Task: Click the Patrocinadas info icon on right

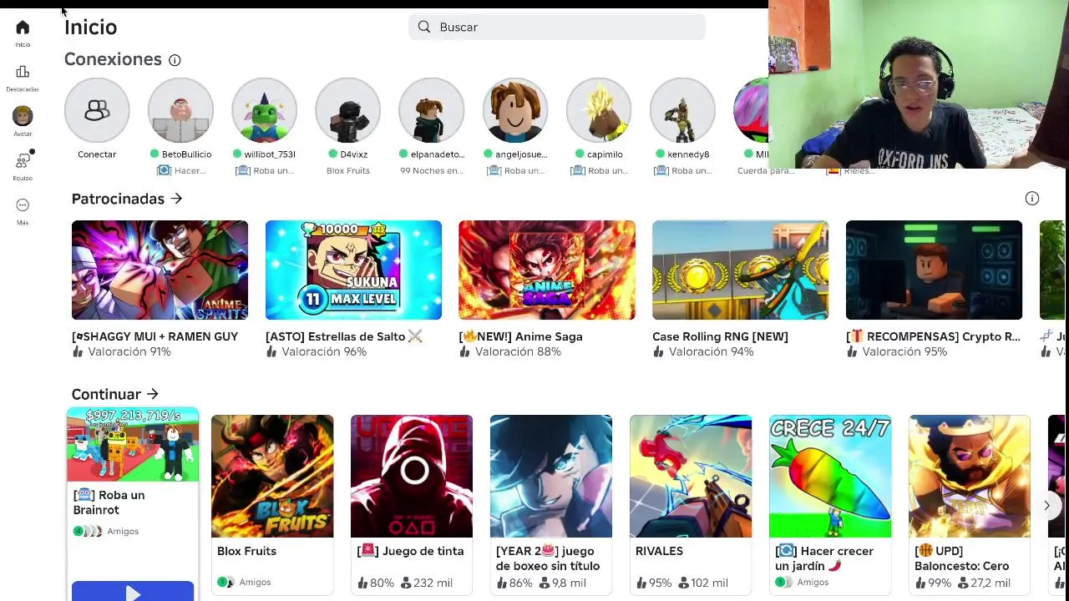Action: pyautogui.click(x=1032, y=199)
